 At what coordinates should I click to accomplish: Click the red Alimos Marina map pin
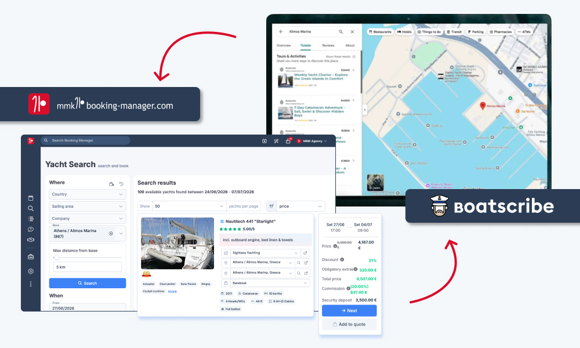click(482, 106)
